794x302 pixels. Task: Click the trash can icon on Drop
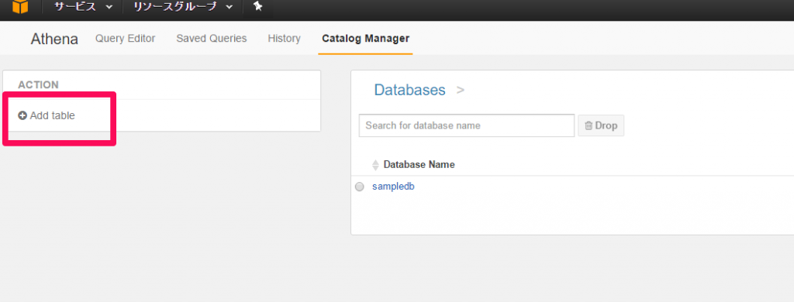click(589, 125)
